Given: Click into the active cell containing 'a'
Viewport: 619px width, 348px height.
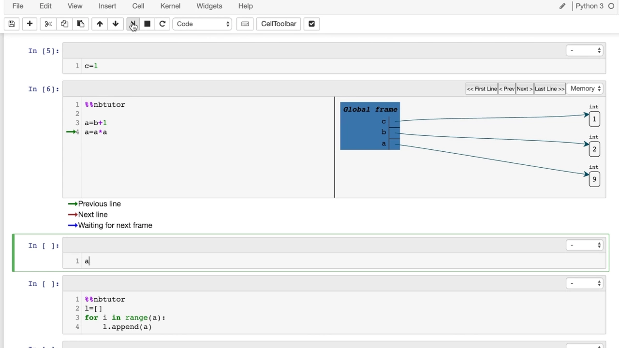Looking at the screenshot, I should coord(343,261).
